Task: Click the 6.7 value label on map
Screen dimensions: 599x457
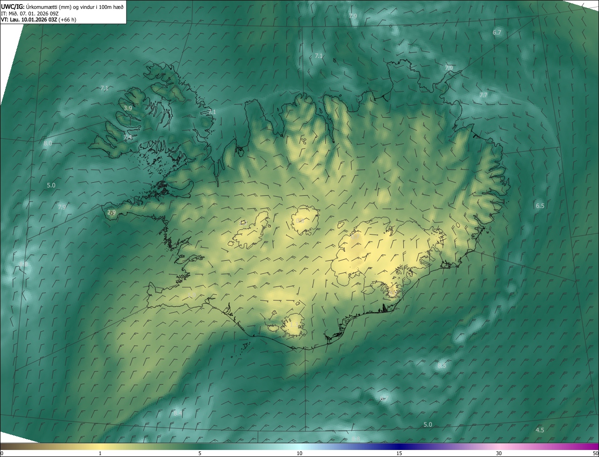Action: point(497,32)
